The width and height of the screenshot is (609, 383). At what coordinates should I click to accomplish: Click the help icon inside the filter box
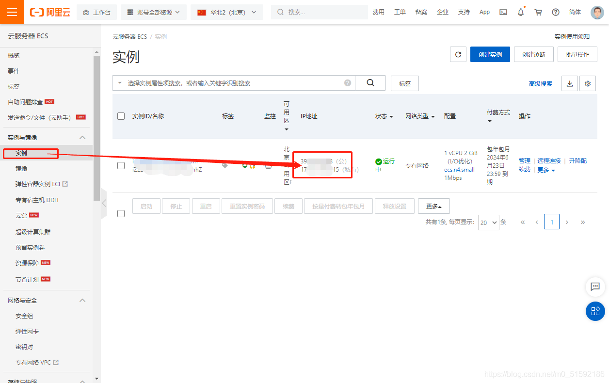pos(348,83)
